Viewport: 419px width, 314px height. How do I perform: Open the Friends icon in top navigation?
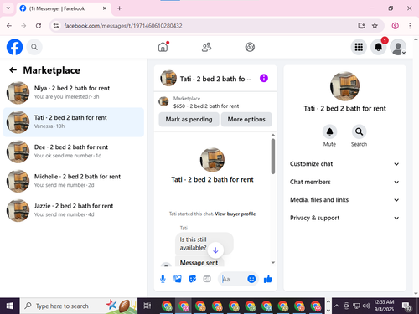tap(206, 47)
